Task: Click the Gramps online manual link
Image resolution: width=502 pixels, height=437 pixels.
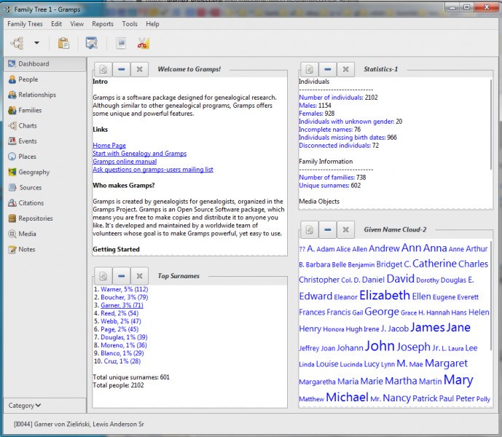Action: tap(124, 162)
